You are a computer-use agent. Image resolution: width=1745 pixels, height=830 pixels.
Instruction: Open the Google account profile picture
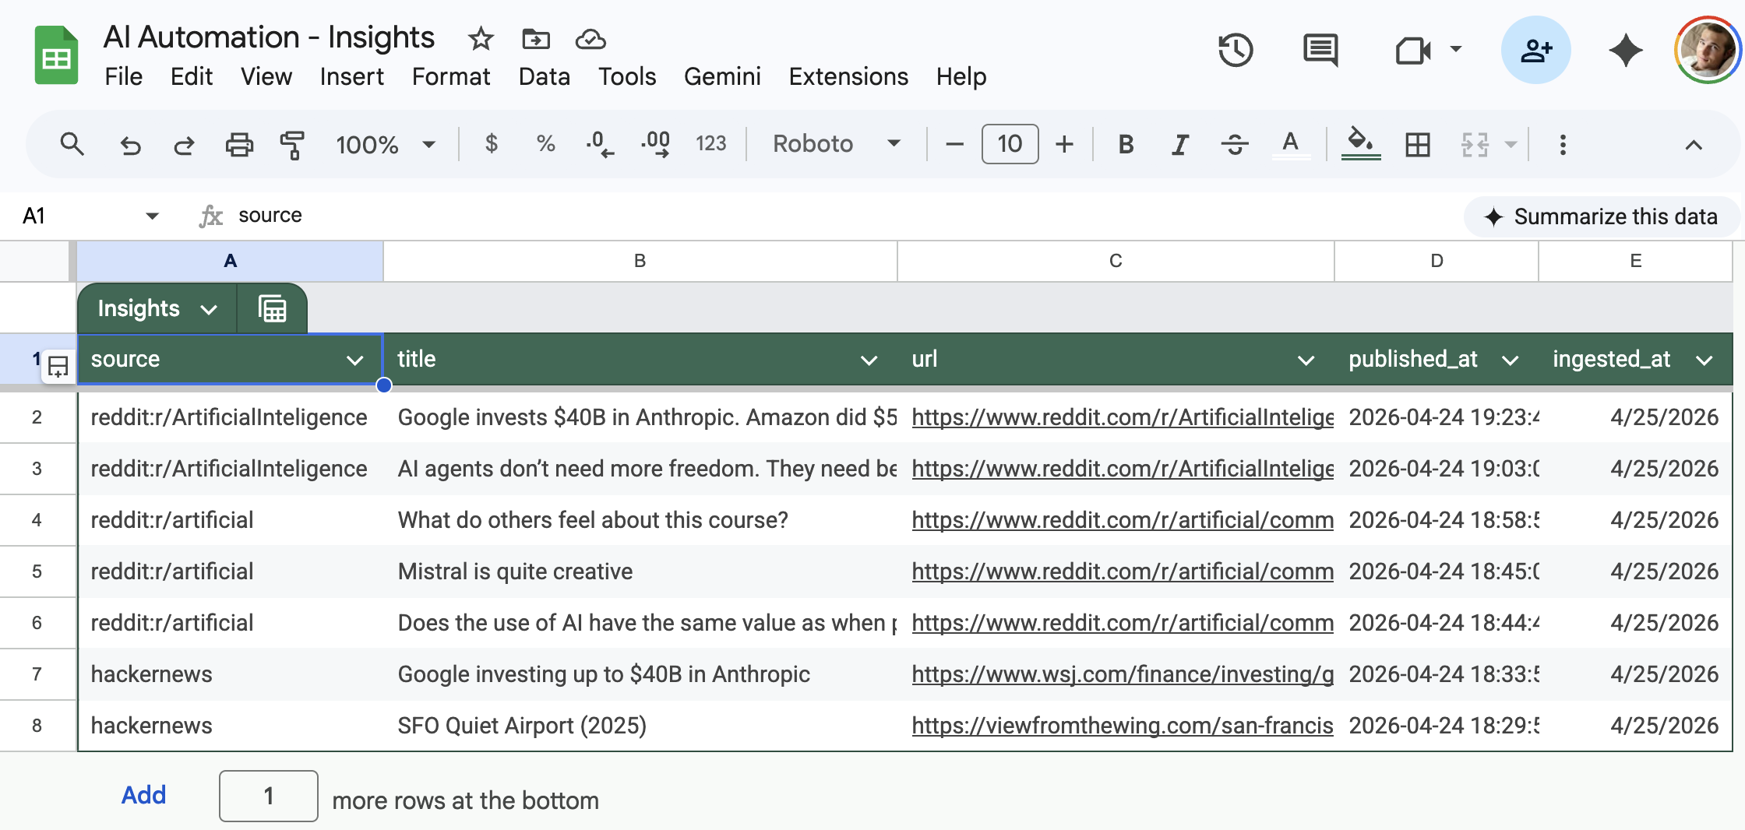(x=1708, y=51)
